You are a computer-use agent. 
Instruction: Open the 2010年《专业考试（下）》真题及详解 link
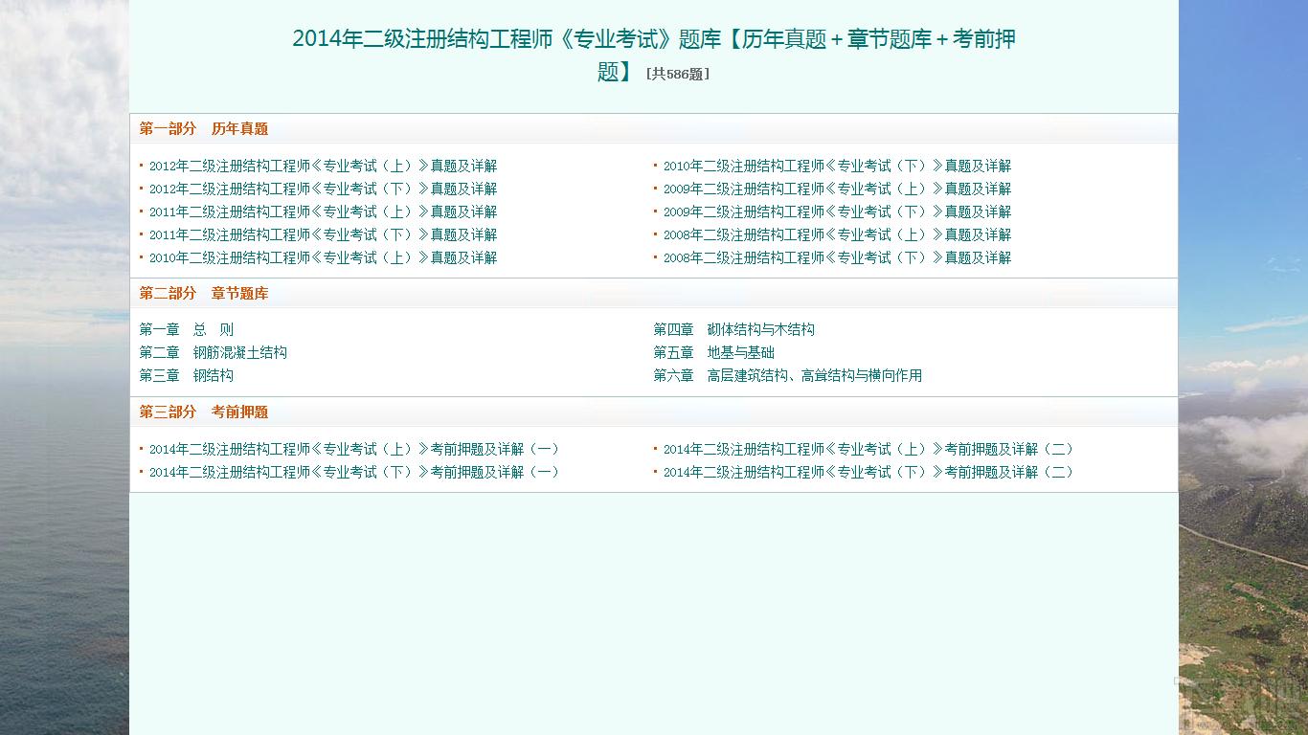pyautogui.click(x=838, y=165)
